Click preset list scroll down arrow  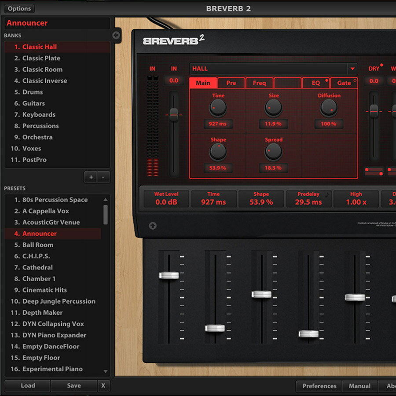click(106, 371)
